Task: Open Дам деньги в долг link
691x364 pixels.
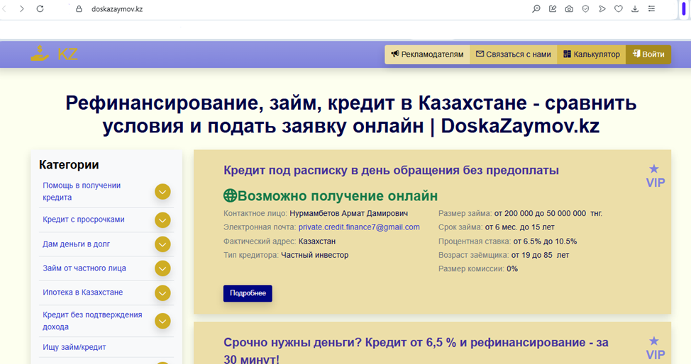Action: 76,244
